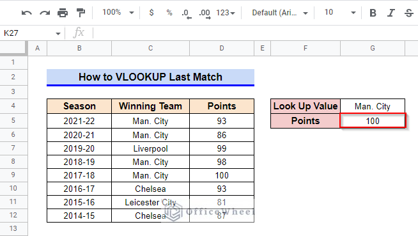Expand the Default (Arial) font dropdown
Image resolution: width=418 pixels, height=236 pixels.
tap(280, 13)
